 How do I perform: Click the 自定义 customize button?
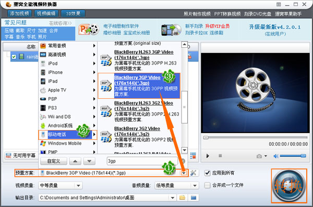pyautogui.click(x=54, y=161)
